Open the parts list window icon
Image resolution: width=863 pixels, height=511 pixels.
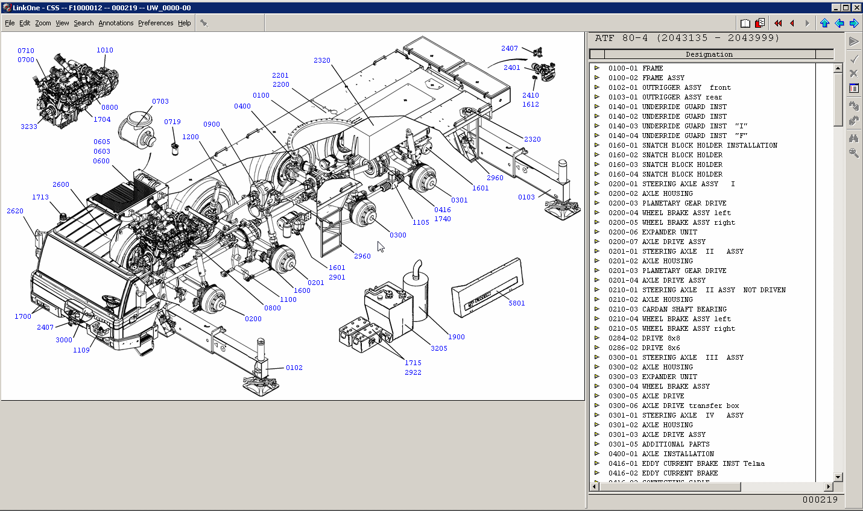click(853, 87)
